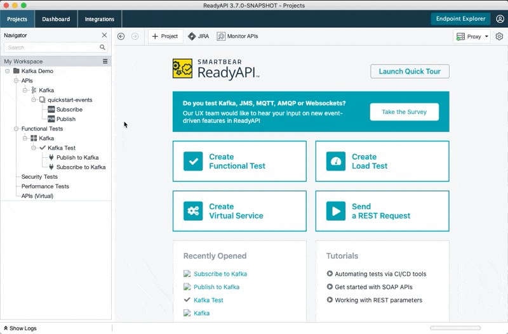Click the Kafka Test checkmark icon in tree
The height and width of the screenshot is (334, 508).
(x=43, y=148)
